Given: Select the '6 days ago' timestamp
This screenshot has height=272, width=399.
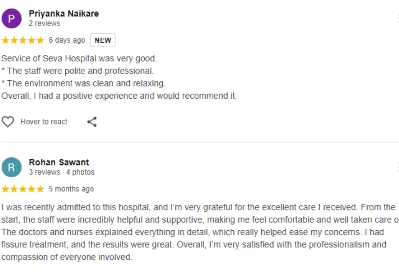Looking at the screenshot, I should (x=66, y=40).
